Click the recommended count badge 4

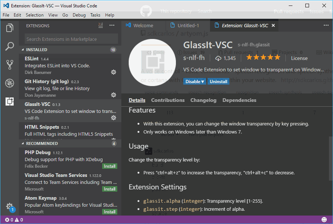pyautogui.click(x=114, y=144)
